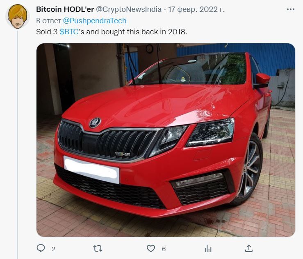Open the tweet text about buying in 2018
Image resolution: width=303 pixels, height=259 pixels.
[x=112, y=32]
